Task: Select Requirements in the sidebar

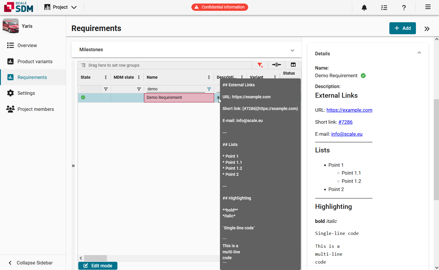Action: [x=33, y=77]
